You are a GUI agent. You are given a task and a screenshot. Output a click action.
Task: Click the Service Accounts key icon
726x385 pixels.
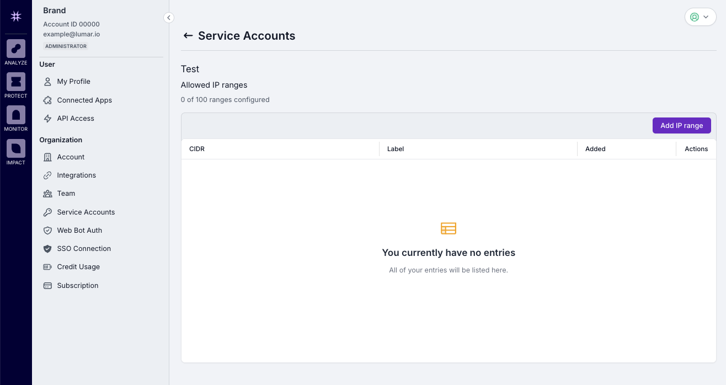47,212
